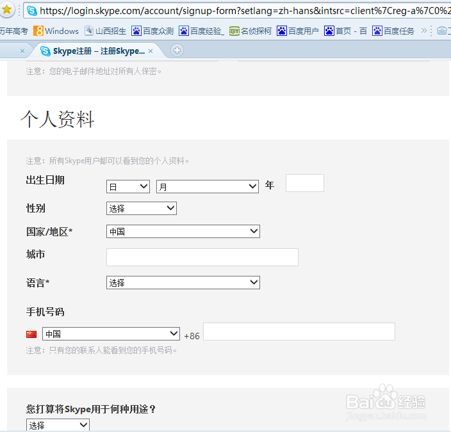Open the phone country 中国 dropdown
This screenshot has width=451, height=432.
[111, 333]
